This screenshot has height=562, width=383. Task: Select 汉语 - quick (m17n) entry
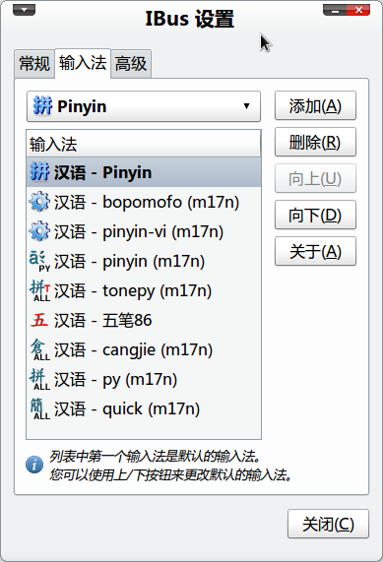(144, 409)
